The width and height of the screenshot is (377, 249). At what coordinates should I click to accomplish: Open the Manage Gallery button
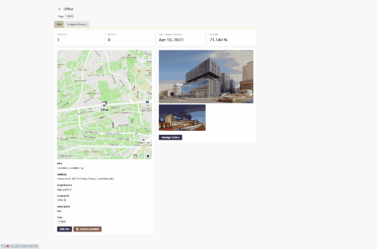[170, 137]
